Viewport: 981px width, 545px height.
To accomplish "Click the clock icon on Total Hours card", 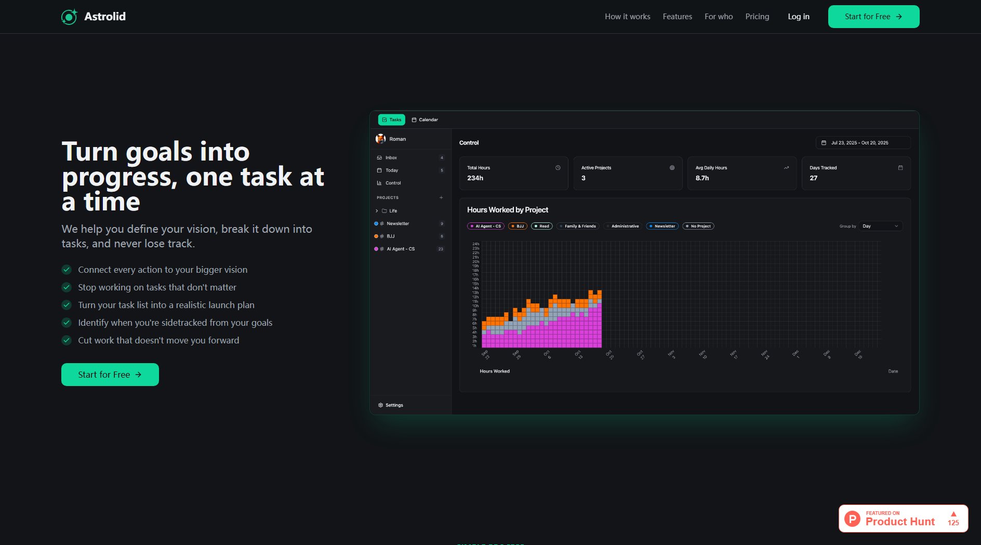I will pyautogui.click(x=558, y=168).
